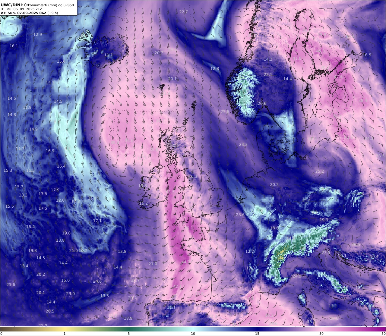Click the map value "25.2"
Viewport: 386px width, 336px height.
(320, 171)
